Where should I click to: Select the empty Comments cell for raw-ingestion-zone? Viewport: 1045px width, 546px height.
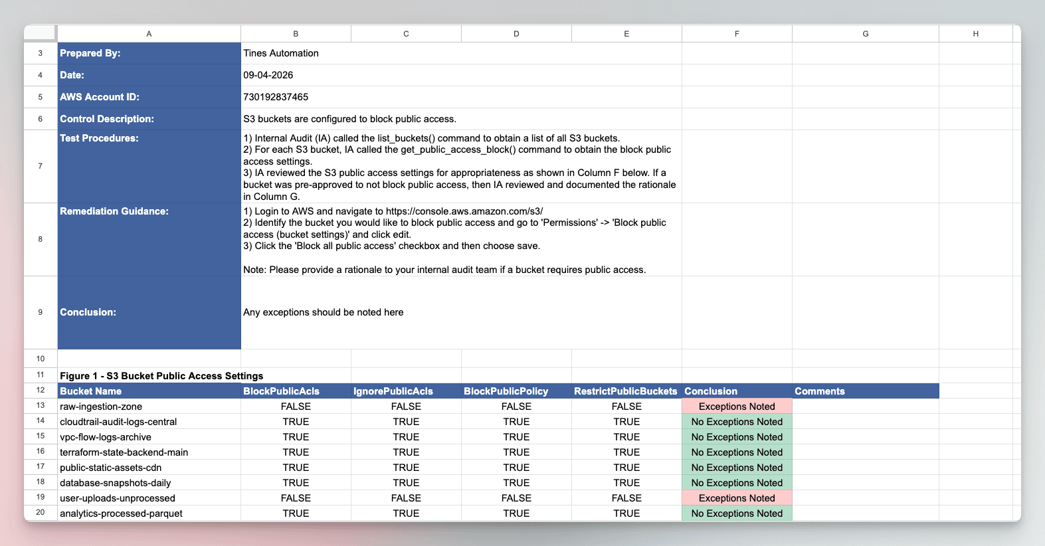click(866, 407)
